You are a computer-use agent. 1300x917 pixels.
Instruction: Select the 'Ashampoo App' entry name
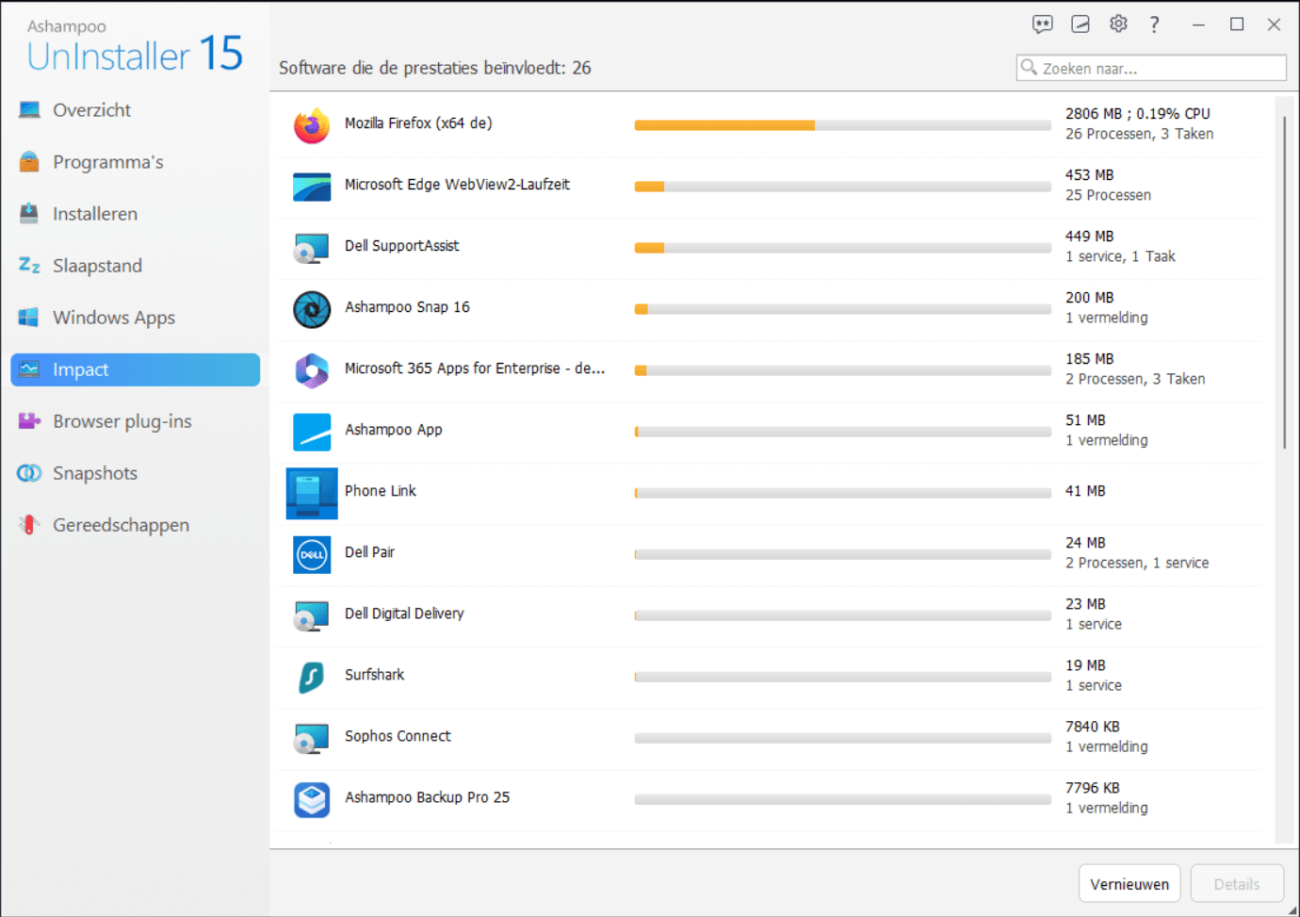coord(394,430)
